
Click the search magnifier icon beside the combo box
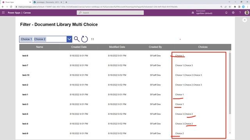(77, 39)
